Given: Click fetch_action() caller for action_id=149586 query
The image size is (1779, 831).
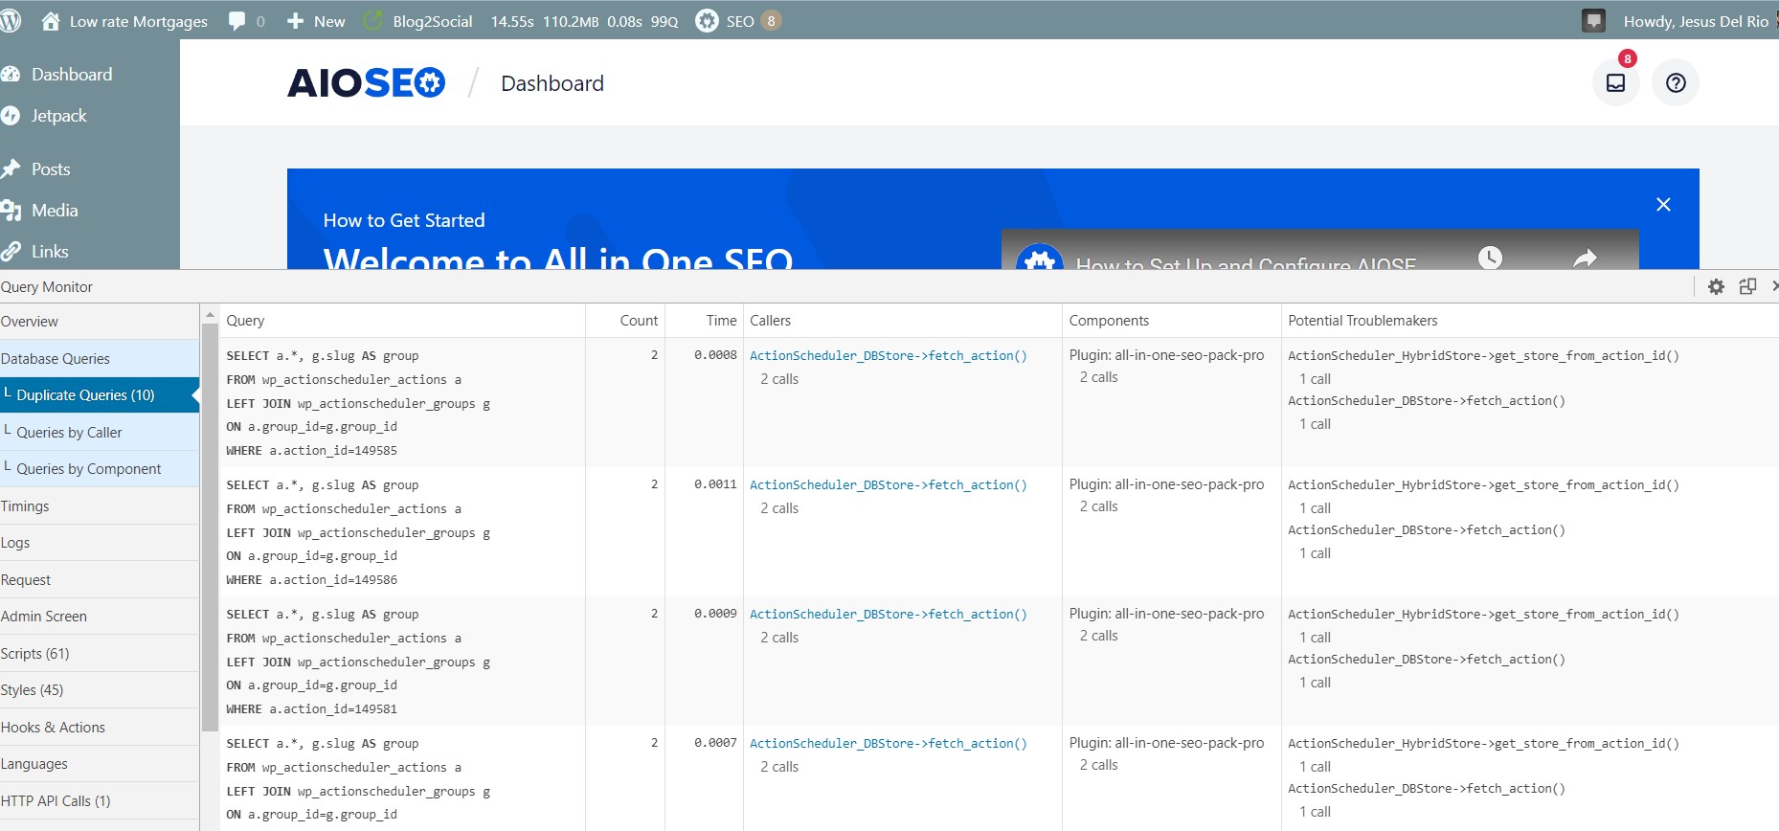Looking at the screenshot, I should [x=888, y=485].
